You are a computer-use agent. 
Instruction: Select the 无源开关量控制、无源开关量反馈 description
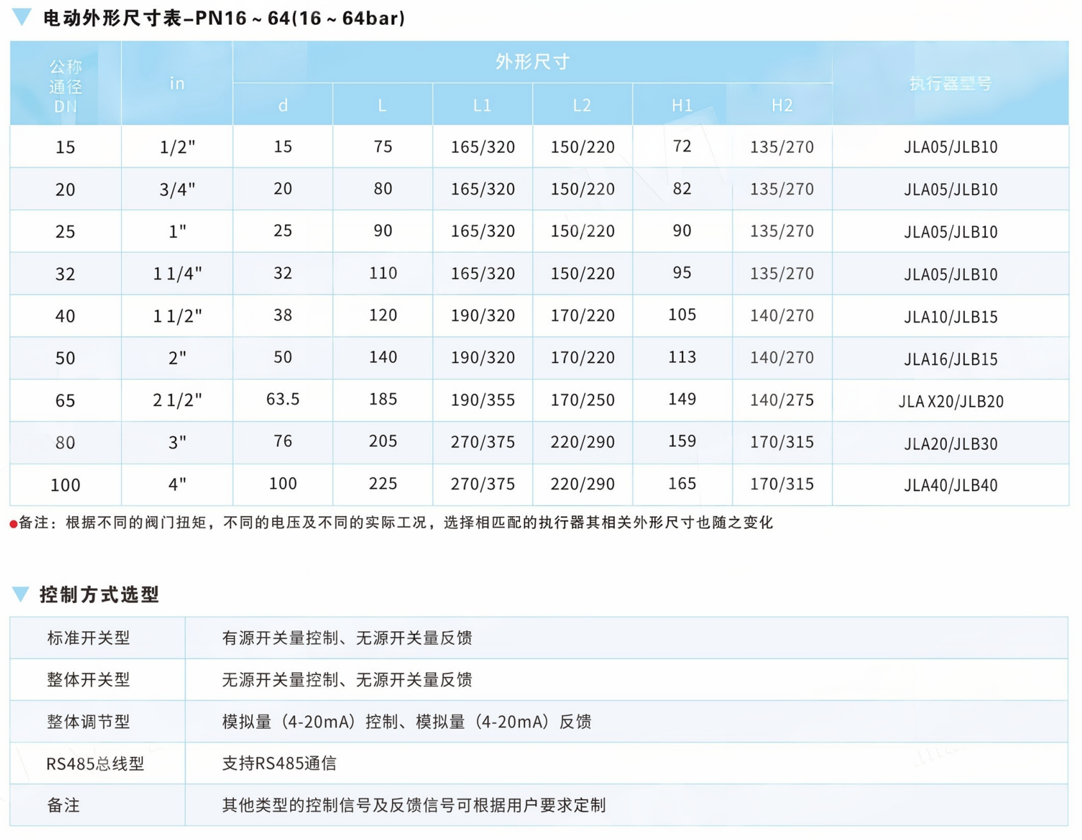tap(347, 679)
